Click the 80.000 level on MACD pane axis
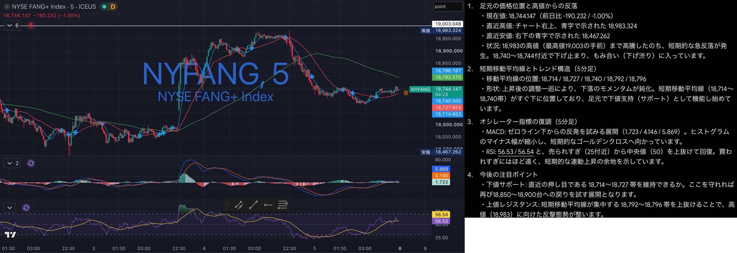Screen dimensions: 737x253 click(443, 160)
